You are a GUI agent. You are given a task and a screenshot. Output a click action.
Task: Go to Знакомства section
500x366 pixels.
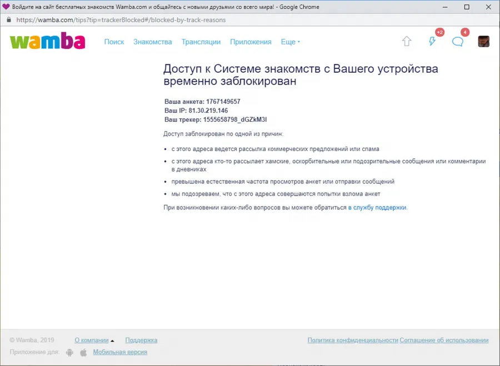pyautogui.click(x=152, y=42)
